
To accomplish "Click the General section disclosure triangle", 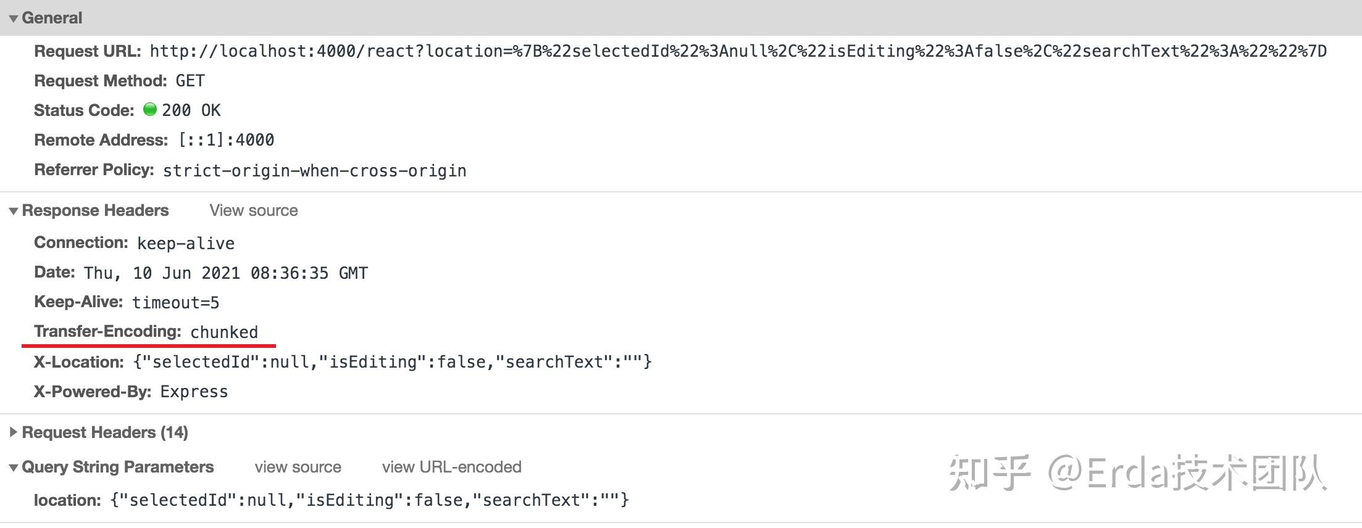I will pos(13,18).
